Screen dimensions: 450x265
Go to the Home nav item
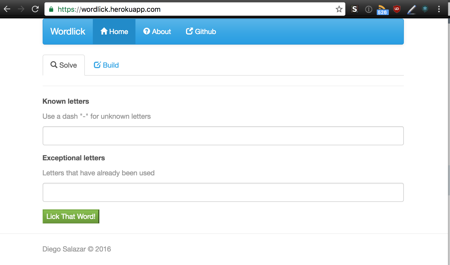[x=114, y=32]
